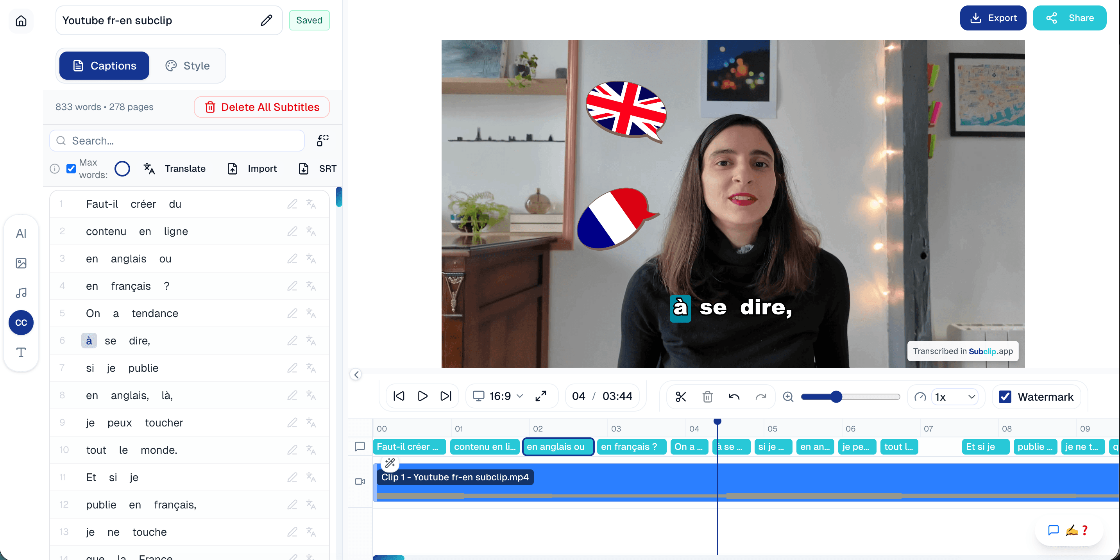Image resolution: width=1120 pixels, height=560 pixels.
Task: Switch to the Style tab
Action: click(x=188, y=66)
